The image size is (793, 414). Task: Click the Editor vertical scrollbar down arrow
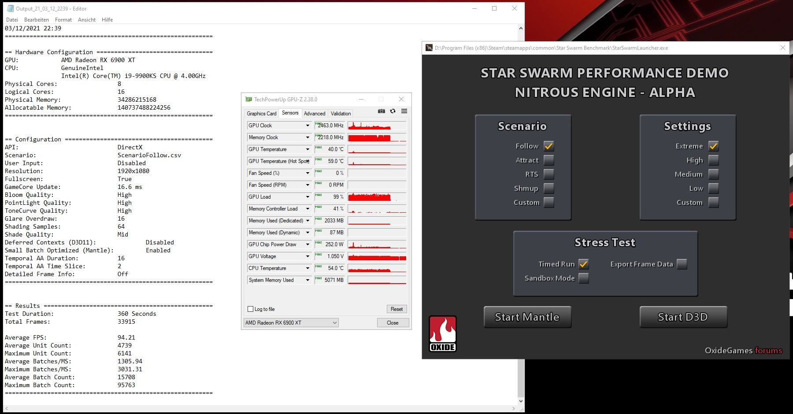tap(521, 401)
